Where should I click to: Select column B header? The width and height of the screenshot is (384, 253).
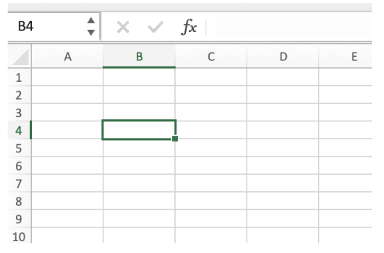139,57
